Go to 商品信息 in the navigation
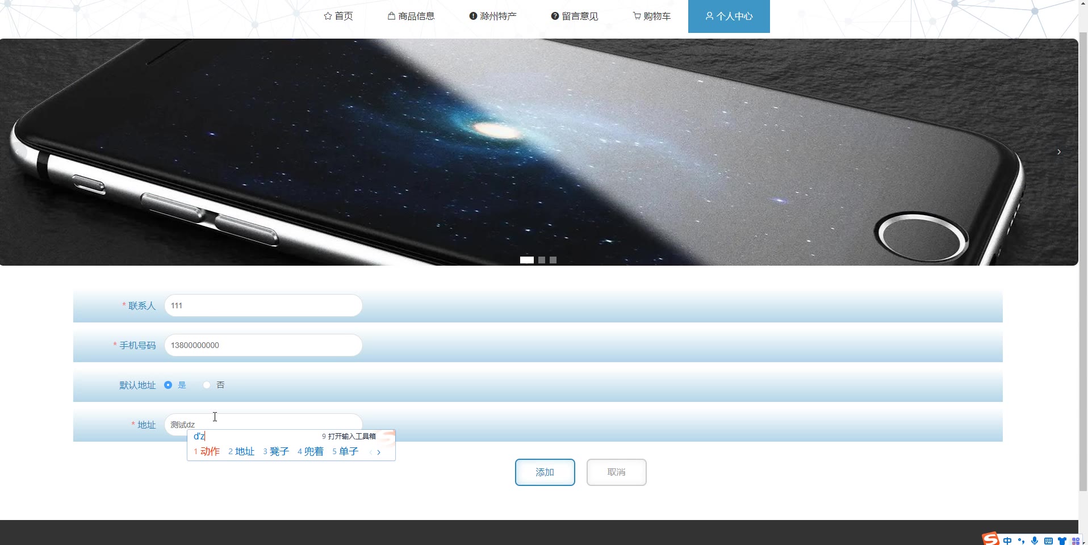The height and width of the screenshot is (545, 1088). point(411,16)
